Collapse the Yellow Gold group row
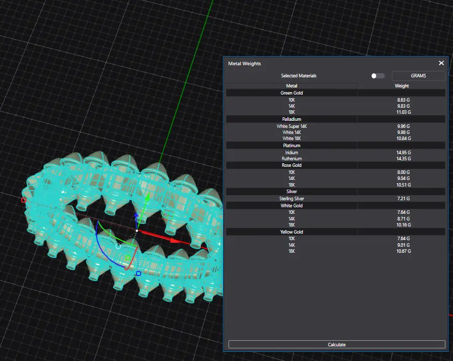The image size is (453, 361). coord(292,232)
